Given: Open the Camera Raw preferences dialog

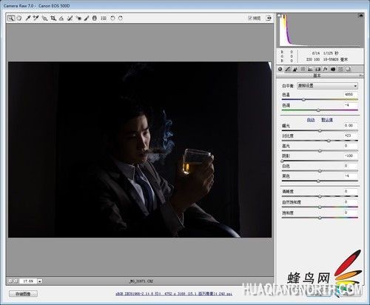Looking at the screenshot, I should [x=104, y=18].
